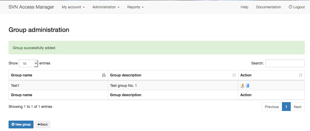Open the Documentation link
310x131 pixels.
point(268,7)
